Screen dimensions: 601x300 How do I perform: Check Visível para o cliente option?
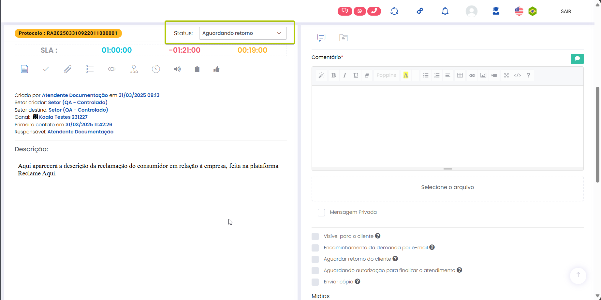point(315,236)
